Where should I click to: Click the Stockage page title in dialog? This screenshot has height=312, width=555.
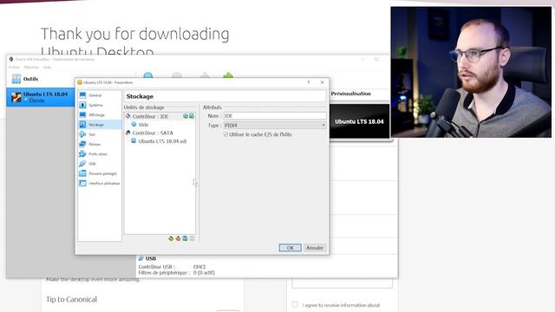click(x=140, y=96)
